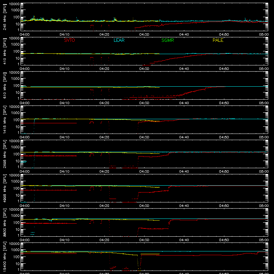Click the 10000 y-axis value on 2695 MHz panel
This screenshot has width=274, height=274.
point(14,141)
